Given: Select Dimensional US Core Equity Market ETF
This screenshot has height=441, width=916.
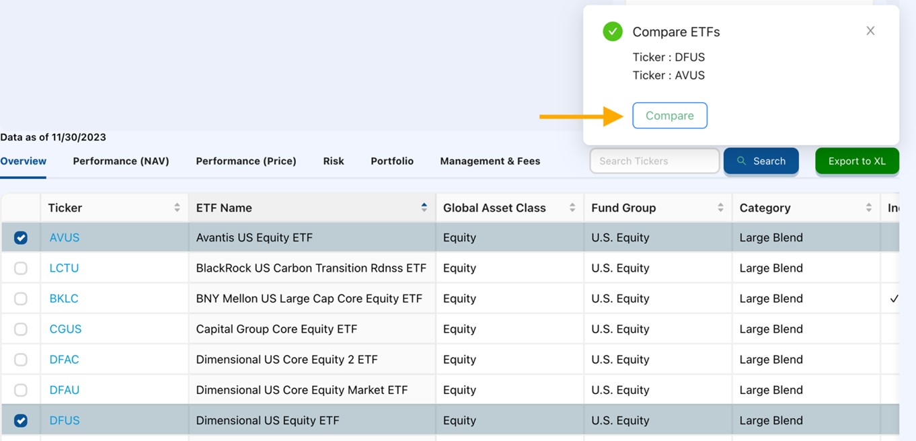Looking at the screenshot, I should [312, 390].
